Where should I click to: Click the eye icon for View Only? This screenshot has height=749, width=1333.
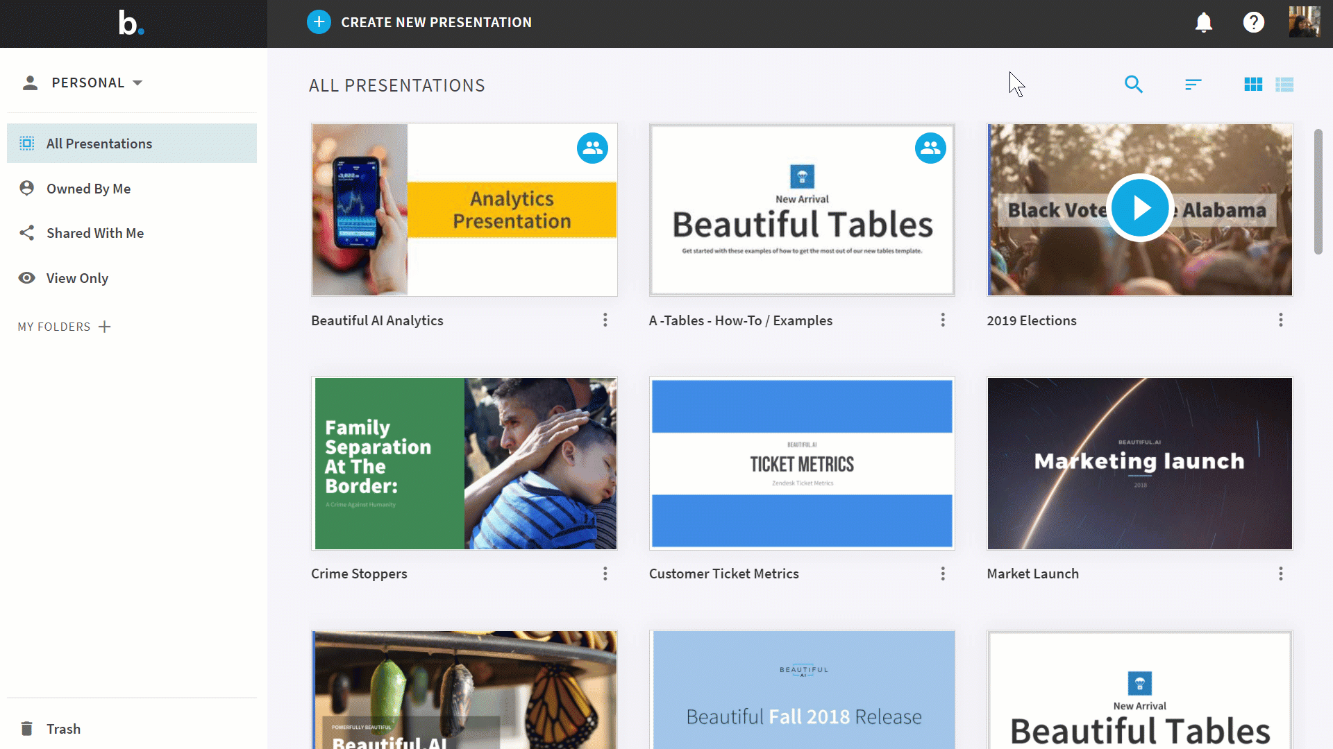(x=27, y=278)
